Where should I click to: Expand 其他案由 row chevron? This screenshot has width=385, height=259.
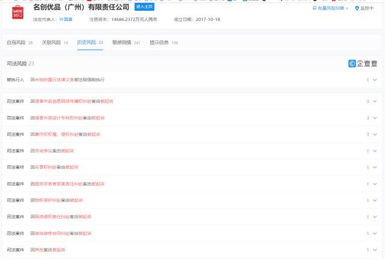click(375, 250)
